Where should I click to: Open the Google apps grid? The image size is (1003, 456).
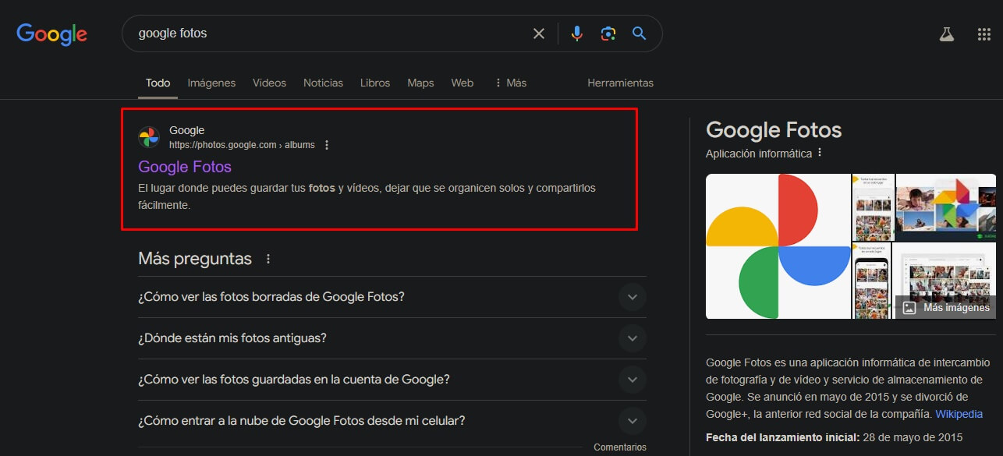coord(984,34)
